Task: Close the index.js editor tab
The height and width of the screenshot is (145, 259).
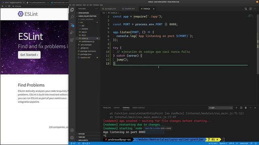Action: [154, 9]
